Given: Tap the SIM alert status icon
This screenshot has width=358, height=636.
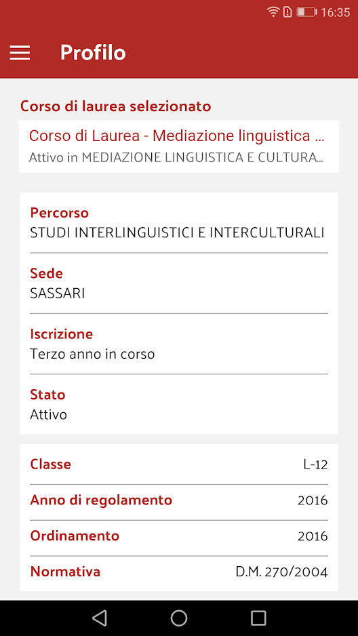Looking at the screenshot, I should (287, 12).
